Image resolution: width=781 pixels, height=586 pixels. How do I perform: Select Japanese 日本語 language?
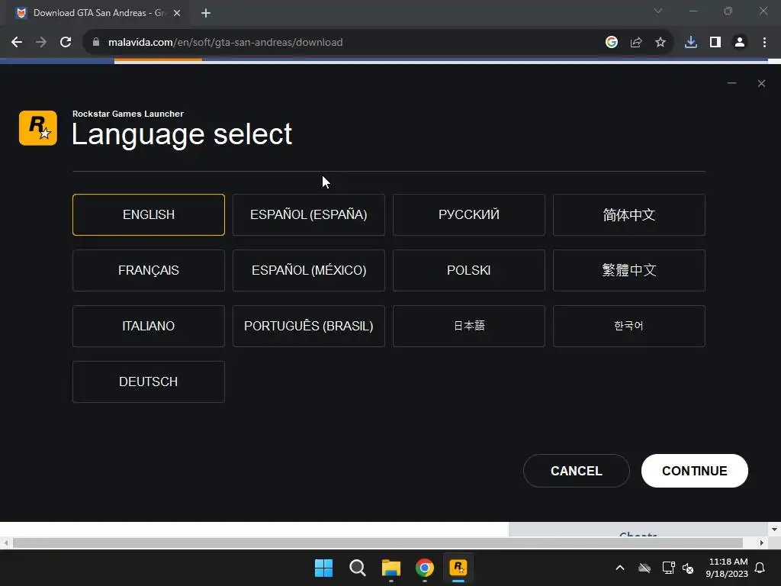[x=469, y=326]
